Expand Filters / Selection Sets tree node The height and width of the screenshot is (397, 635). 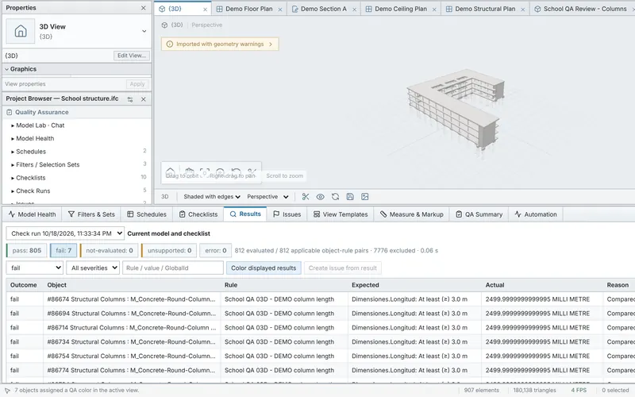tap(13, 165)
